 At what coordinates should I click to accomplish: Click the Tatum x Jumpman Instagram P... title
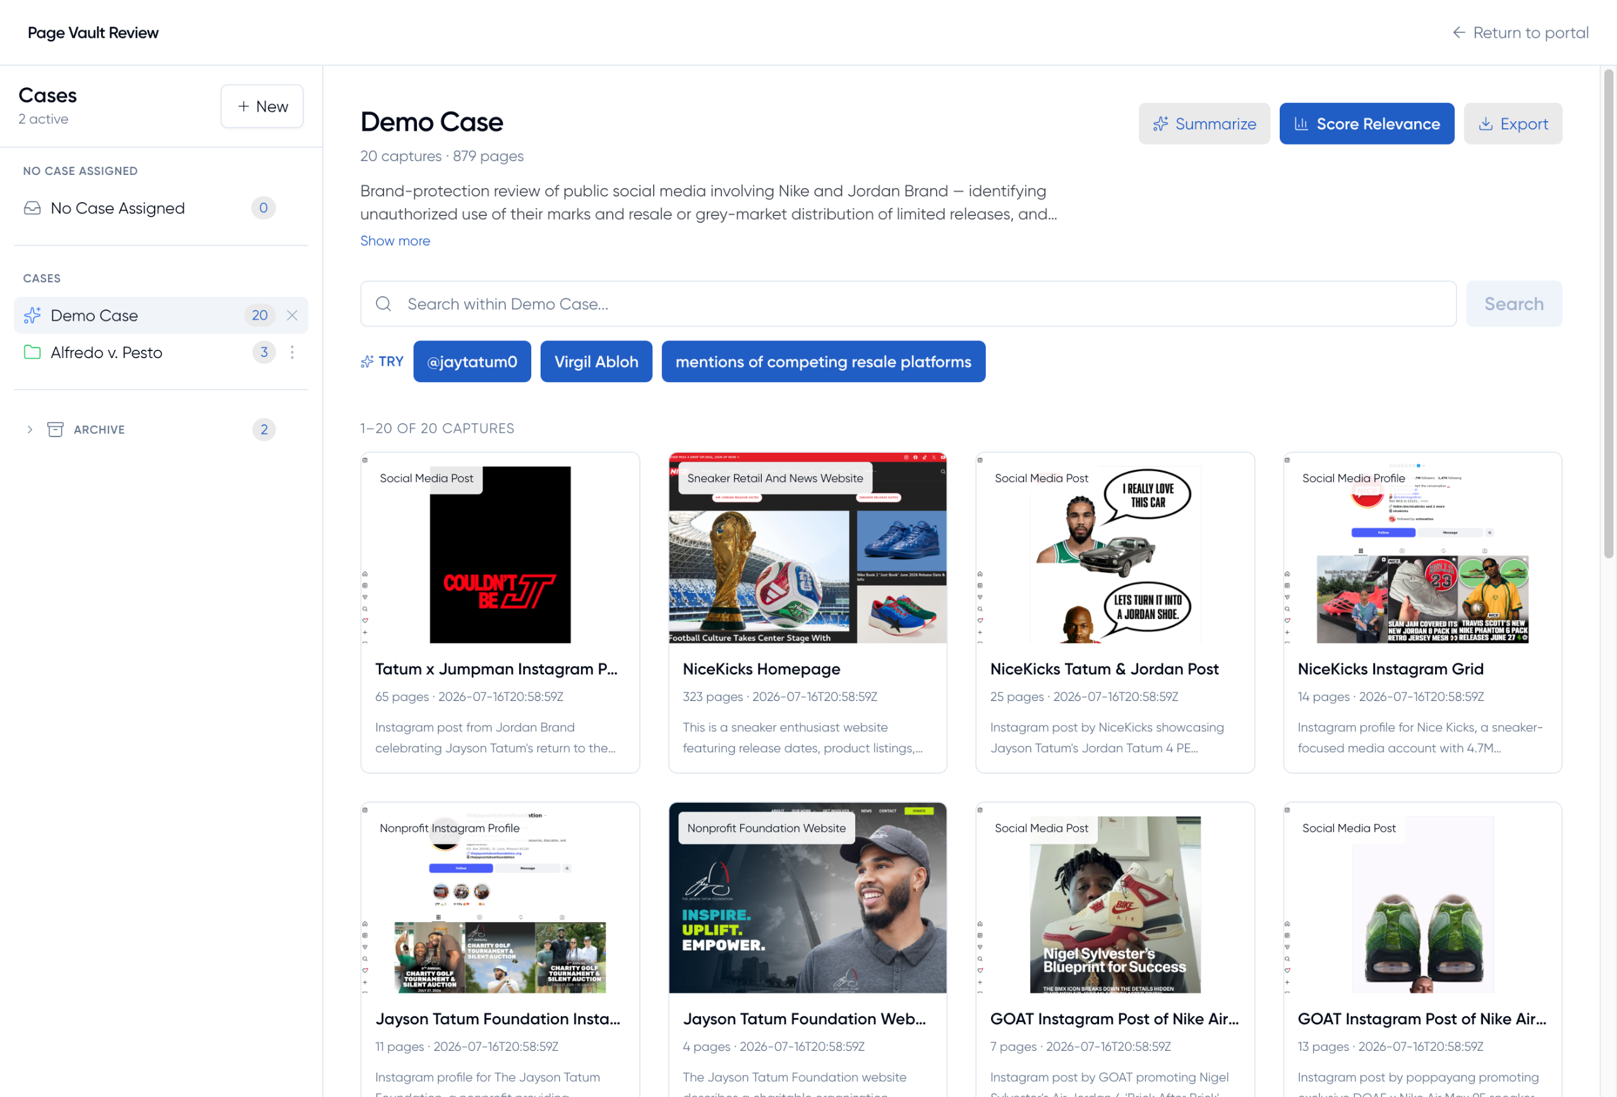497,669
